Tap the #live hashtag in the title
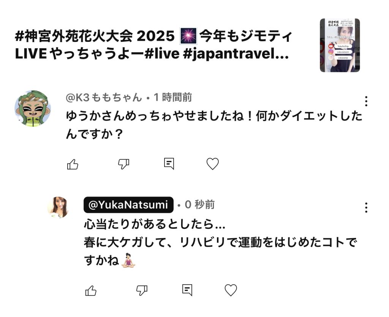The height and width of the screenshot is (317, 389). coord(162,54)
